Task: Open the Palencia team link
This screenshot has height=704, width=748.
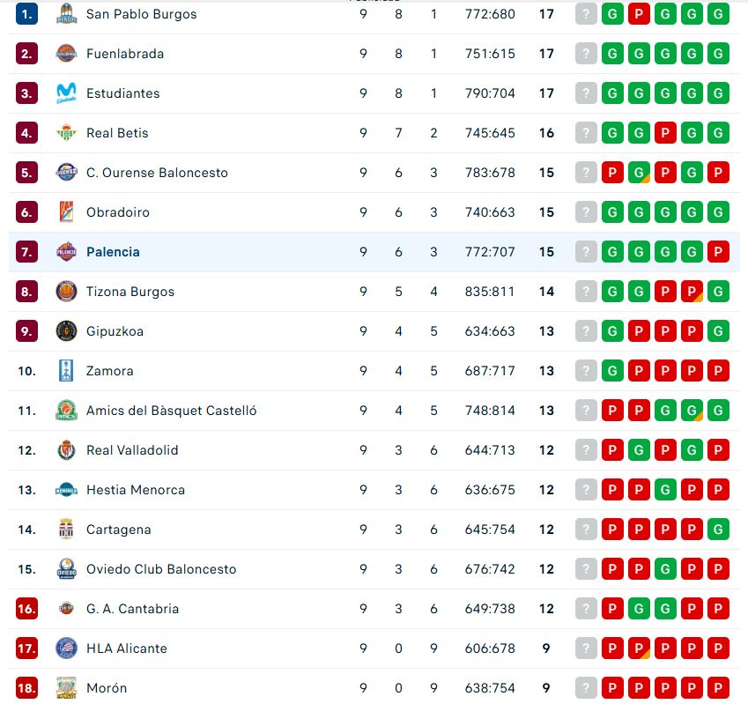Action: (x=113, y=252)
